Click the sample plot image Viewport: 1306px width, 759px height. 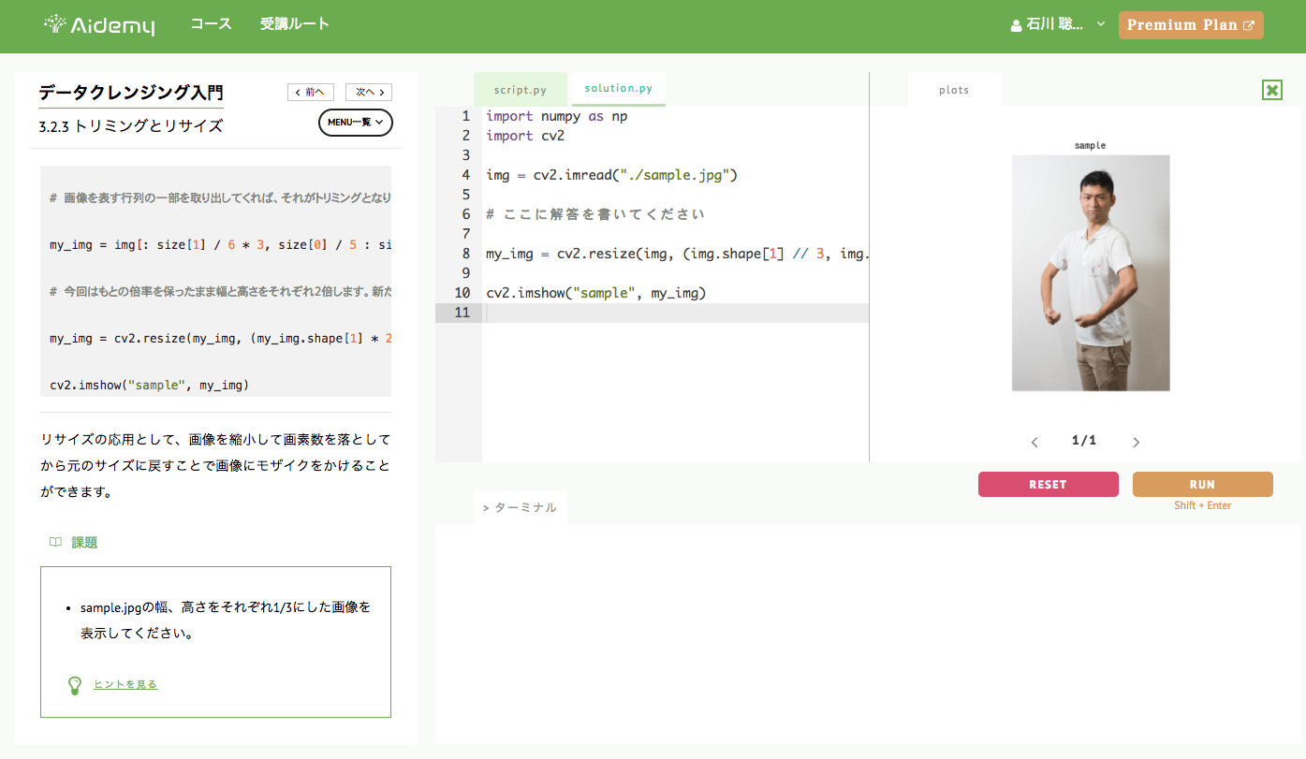point(1090,272)
